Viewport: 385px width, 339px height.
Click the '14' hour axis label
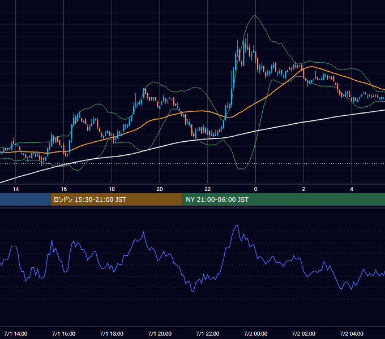tap(16, 189)
